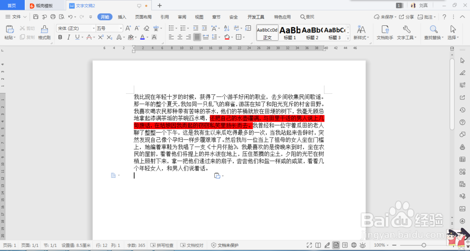Image resolution: width=470 pixels, height=251 pixels.
Task: Click the Spell Check (拼写检查) button
Action: coord(162,245)
